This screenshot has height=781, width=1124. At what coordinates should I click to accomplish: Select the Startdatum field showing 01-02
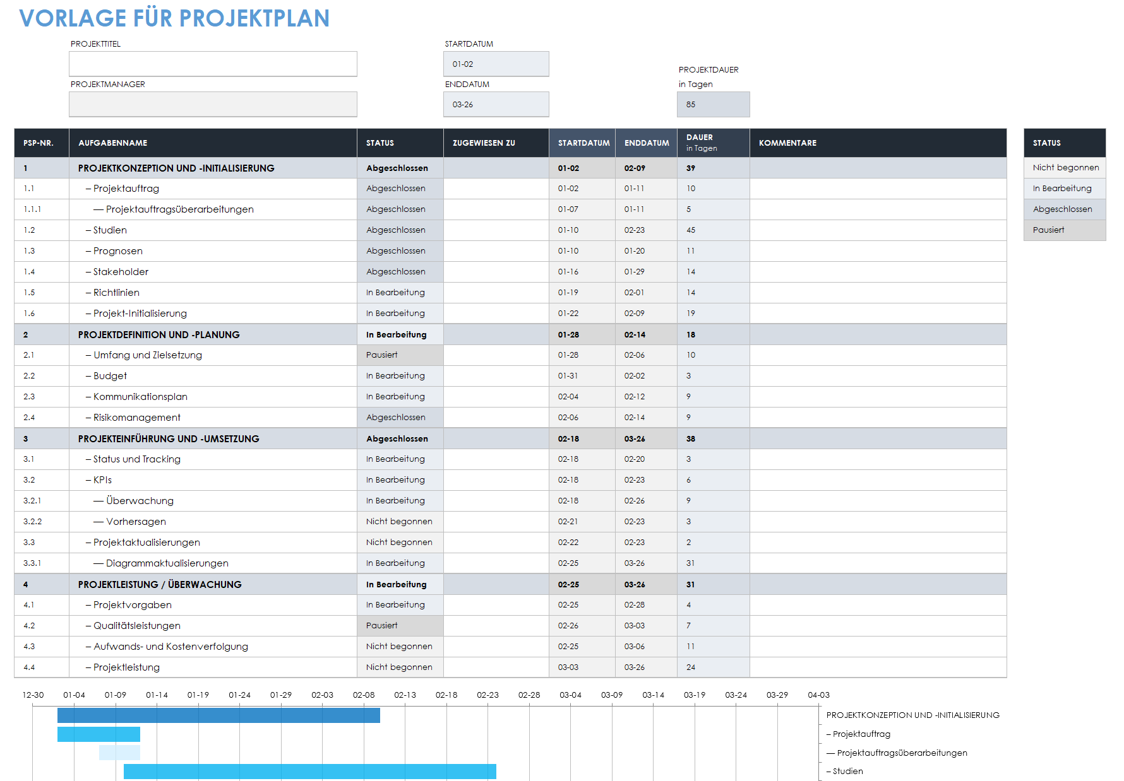[x=496, y=64]
